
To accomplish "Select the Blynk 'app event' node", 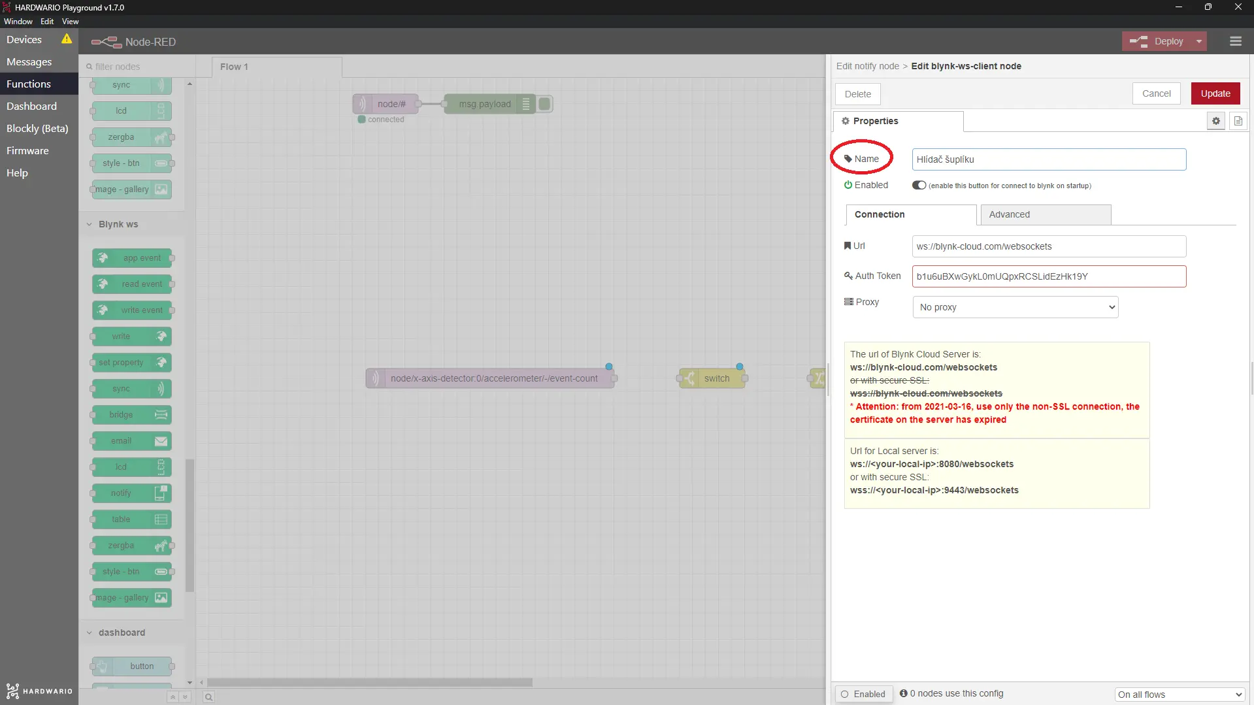I will (x=132, y=258).
